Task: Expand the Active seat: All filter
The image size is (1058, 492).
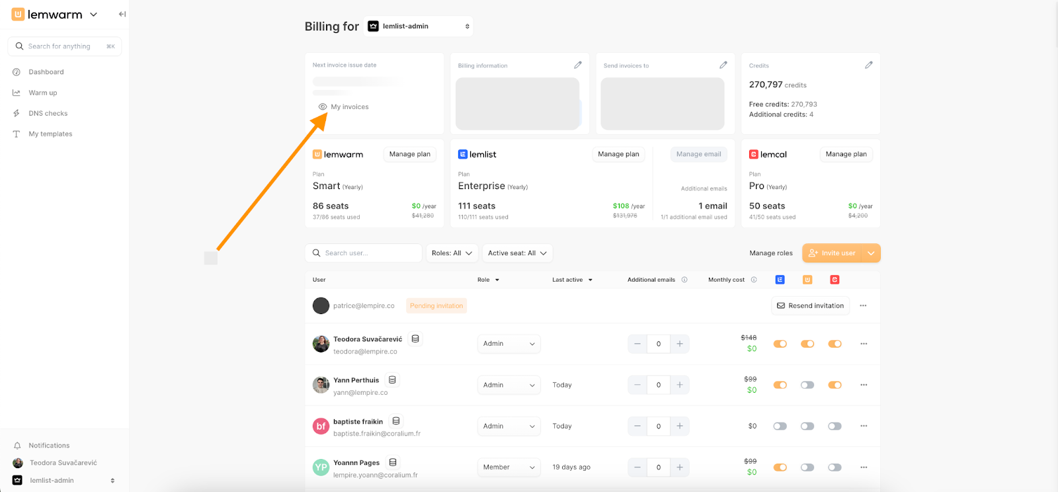Action: click(x=517, y=253)
